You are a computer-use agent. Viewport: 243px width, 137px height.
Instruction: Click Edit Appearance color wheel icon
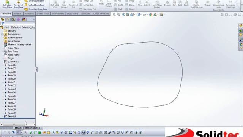(151, 15)
